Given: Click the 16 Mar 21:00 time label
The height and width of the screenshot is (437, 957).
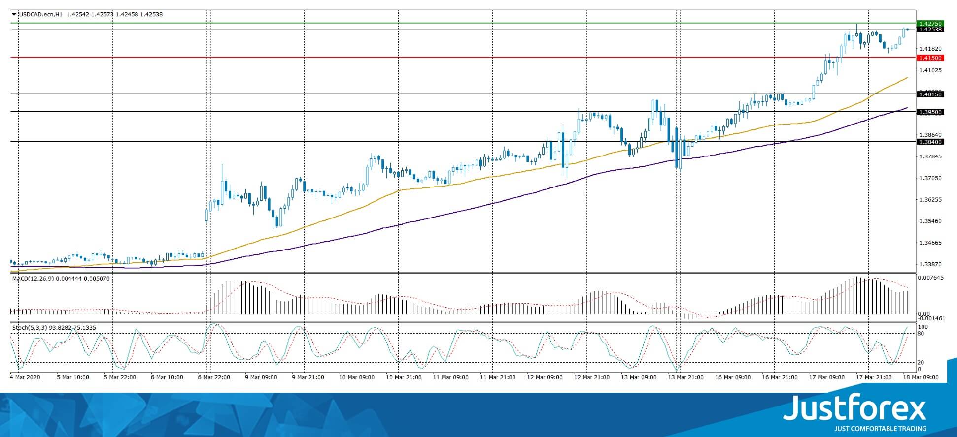Looking at the screenshot, I should tap(780, 378).
